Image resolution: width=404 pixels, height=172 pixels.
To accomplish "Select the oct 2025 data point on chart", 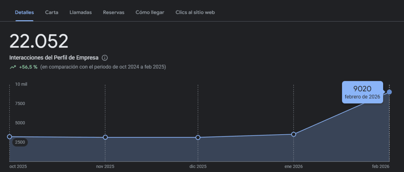I will [x=9, y=137].
